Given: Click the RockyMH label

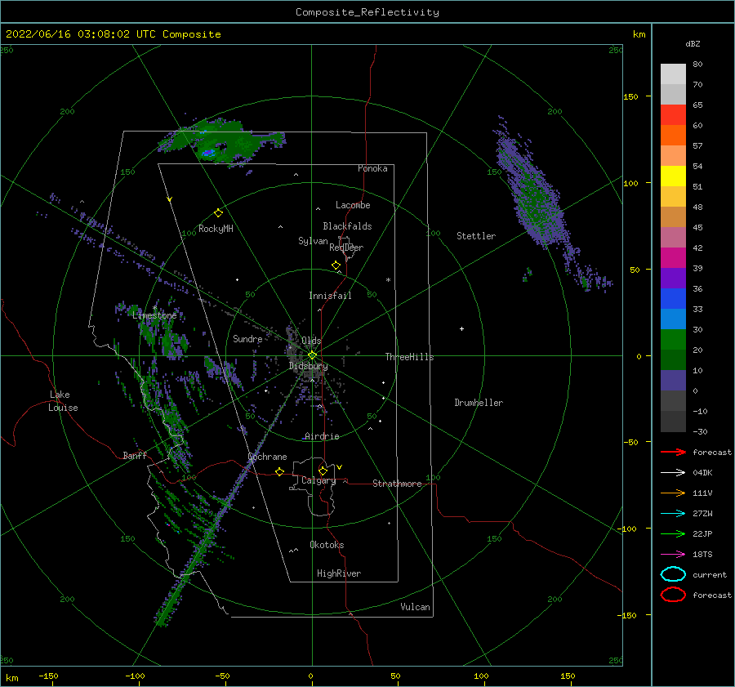Looking at the screenshot, I should pos(216,229).
